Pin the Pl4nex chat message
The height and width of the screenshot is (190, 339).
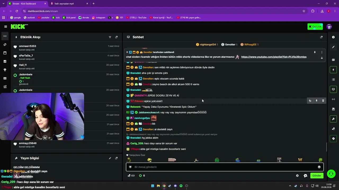click(316, 101)
